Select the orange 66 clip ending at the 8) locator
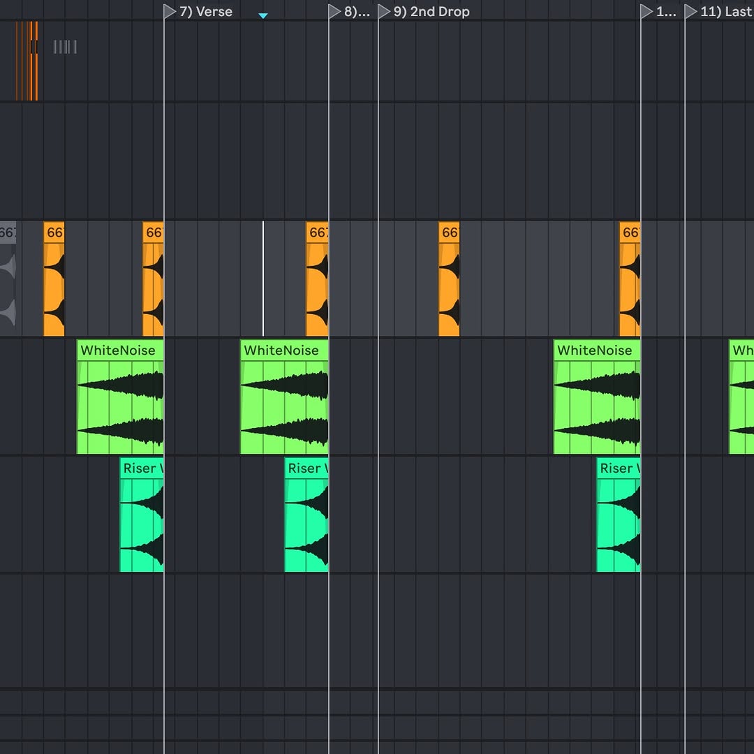The image size is (754, 754). [318, 279]
